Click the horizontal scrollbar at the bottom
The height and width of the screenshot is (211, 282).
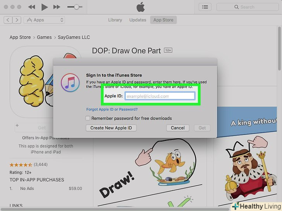(115, 209)
